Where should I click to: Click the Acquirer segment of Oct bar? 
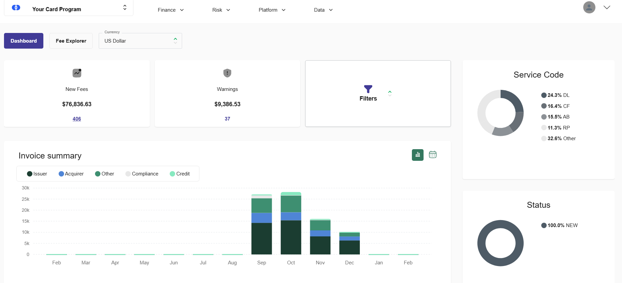(x=291, y=216)
